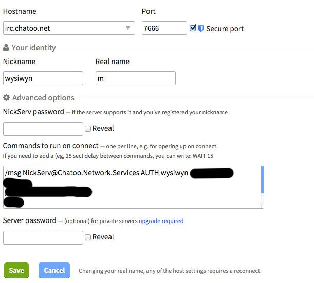The width and height of the screenshot is (314, 283).
Task: Click the Your identity section heading
Action: click(33, 48)
